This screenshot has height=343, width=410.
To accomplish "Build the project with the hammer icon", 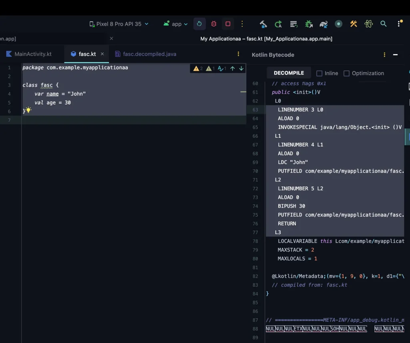I will point(263,24).
